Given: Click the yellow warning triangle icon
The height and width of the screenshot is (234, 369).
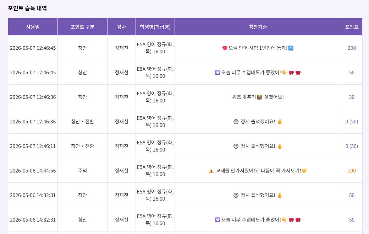Looking at the screenshot, I should pos(211,171).
